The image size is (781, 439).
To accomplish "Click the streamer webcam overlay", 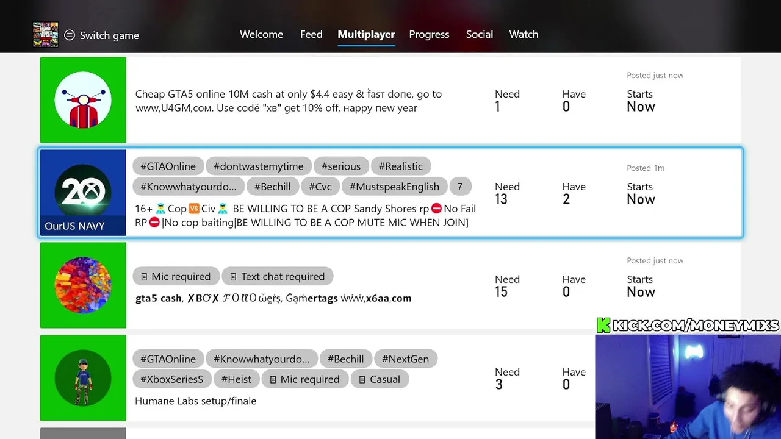I will coord(688,387).
